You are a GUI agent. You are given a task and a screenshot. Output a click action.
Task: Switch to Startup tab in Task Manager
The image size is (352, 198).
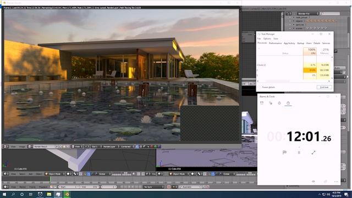tap(301, 43)
